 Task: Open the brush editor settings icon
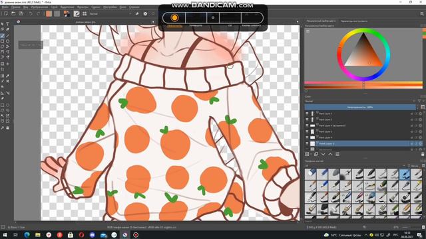click(77, 13)
